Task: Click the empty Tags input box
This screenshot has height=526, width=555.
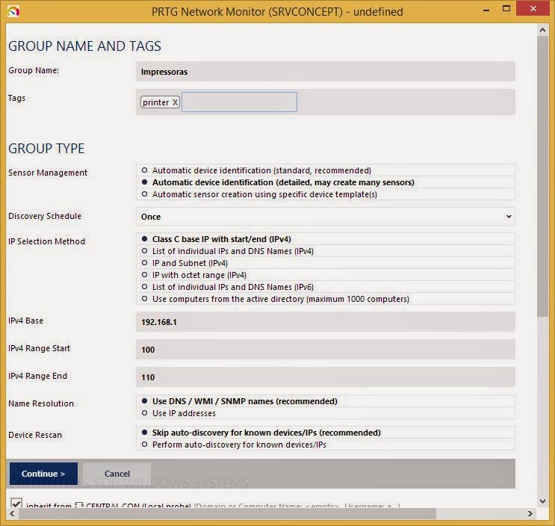Action: 239,102
